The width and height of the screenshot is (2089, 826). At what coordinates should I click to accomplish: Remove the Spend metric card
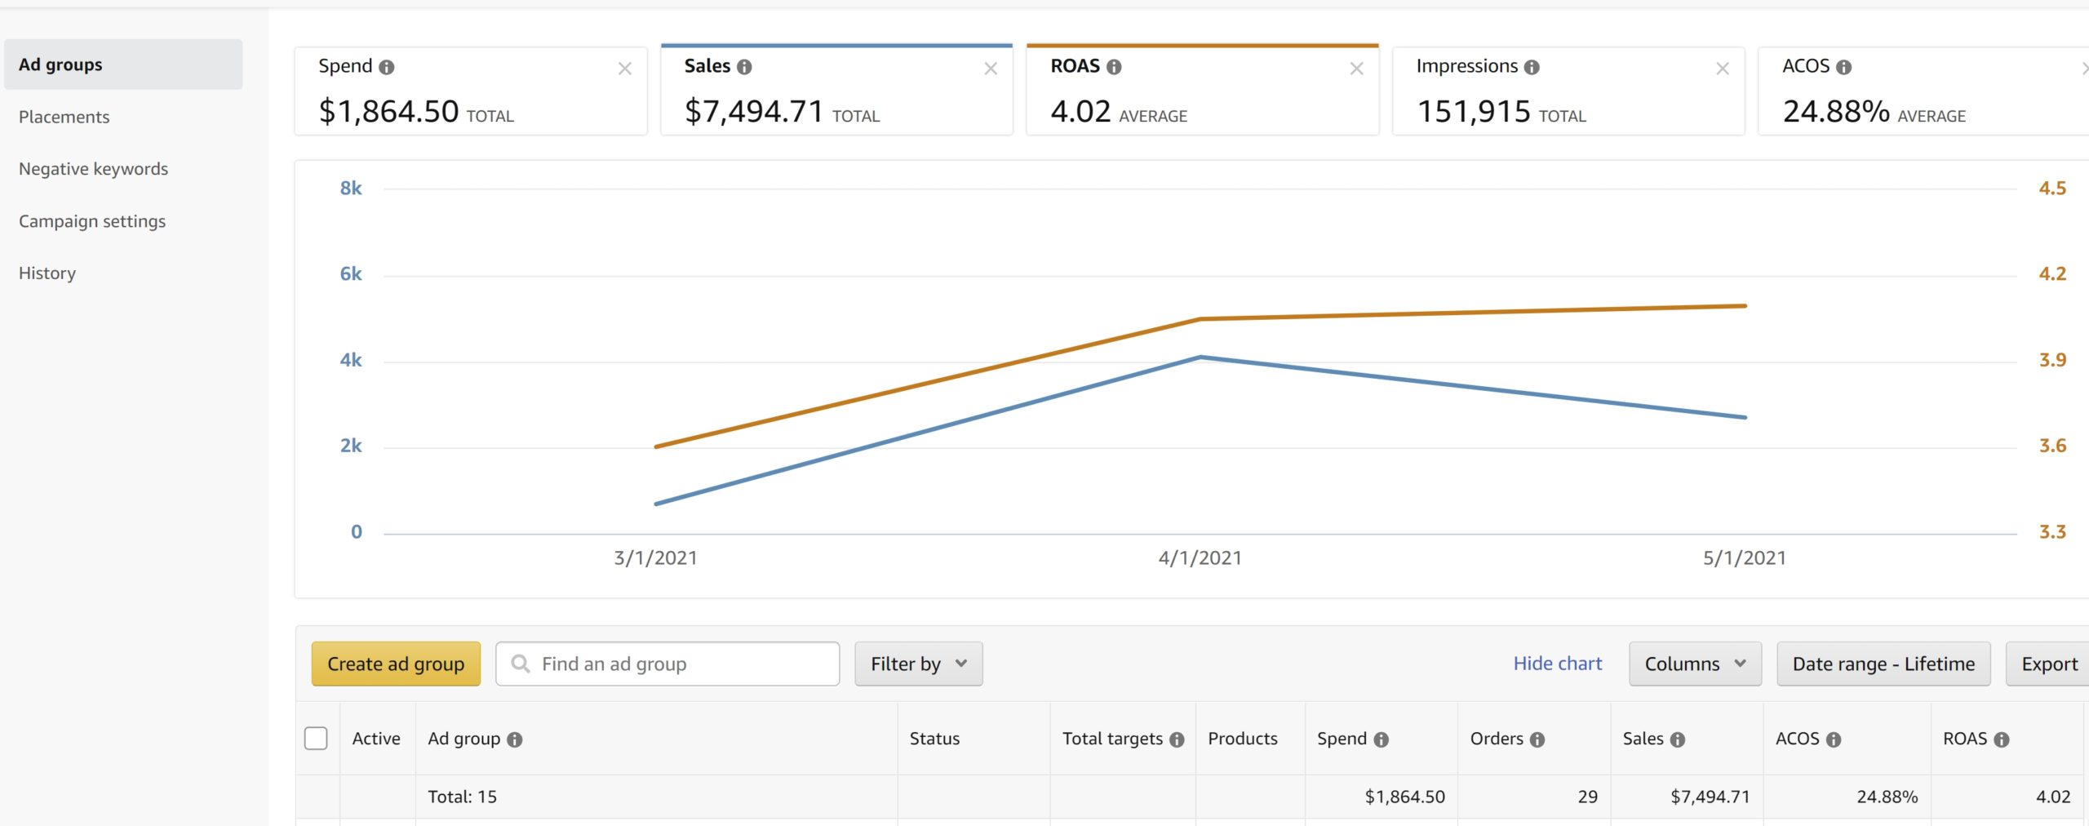pos(625,69)
